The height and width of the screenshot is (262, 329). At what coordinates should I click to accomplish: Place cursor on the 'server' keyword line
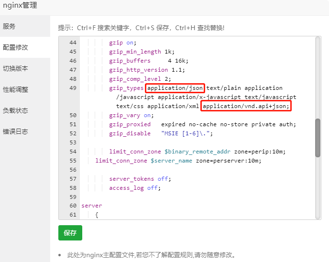(x=92, y=206)
